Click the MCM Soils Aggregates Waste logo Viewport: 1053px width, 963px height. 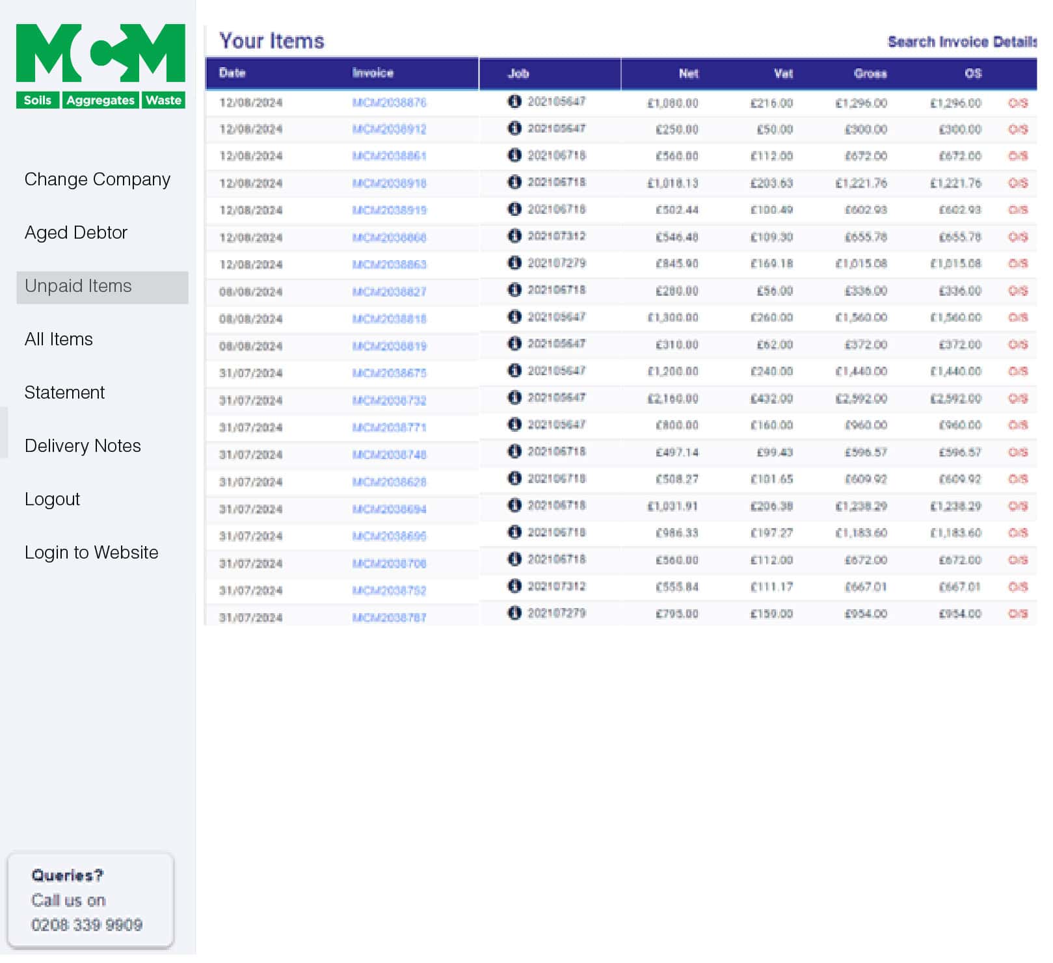[101, 66]
